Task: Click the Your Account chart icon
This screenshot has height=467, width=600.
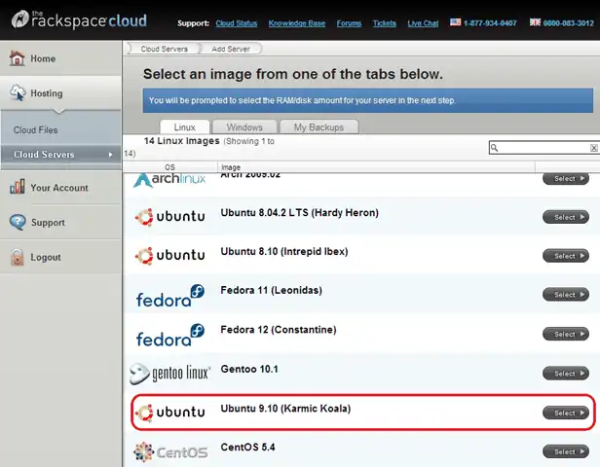Action: coord(17,188)
